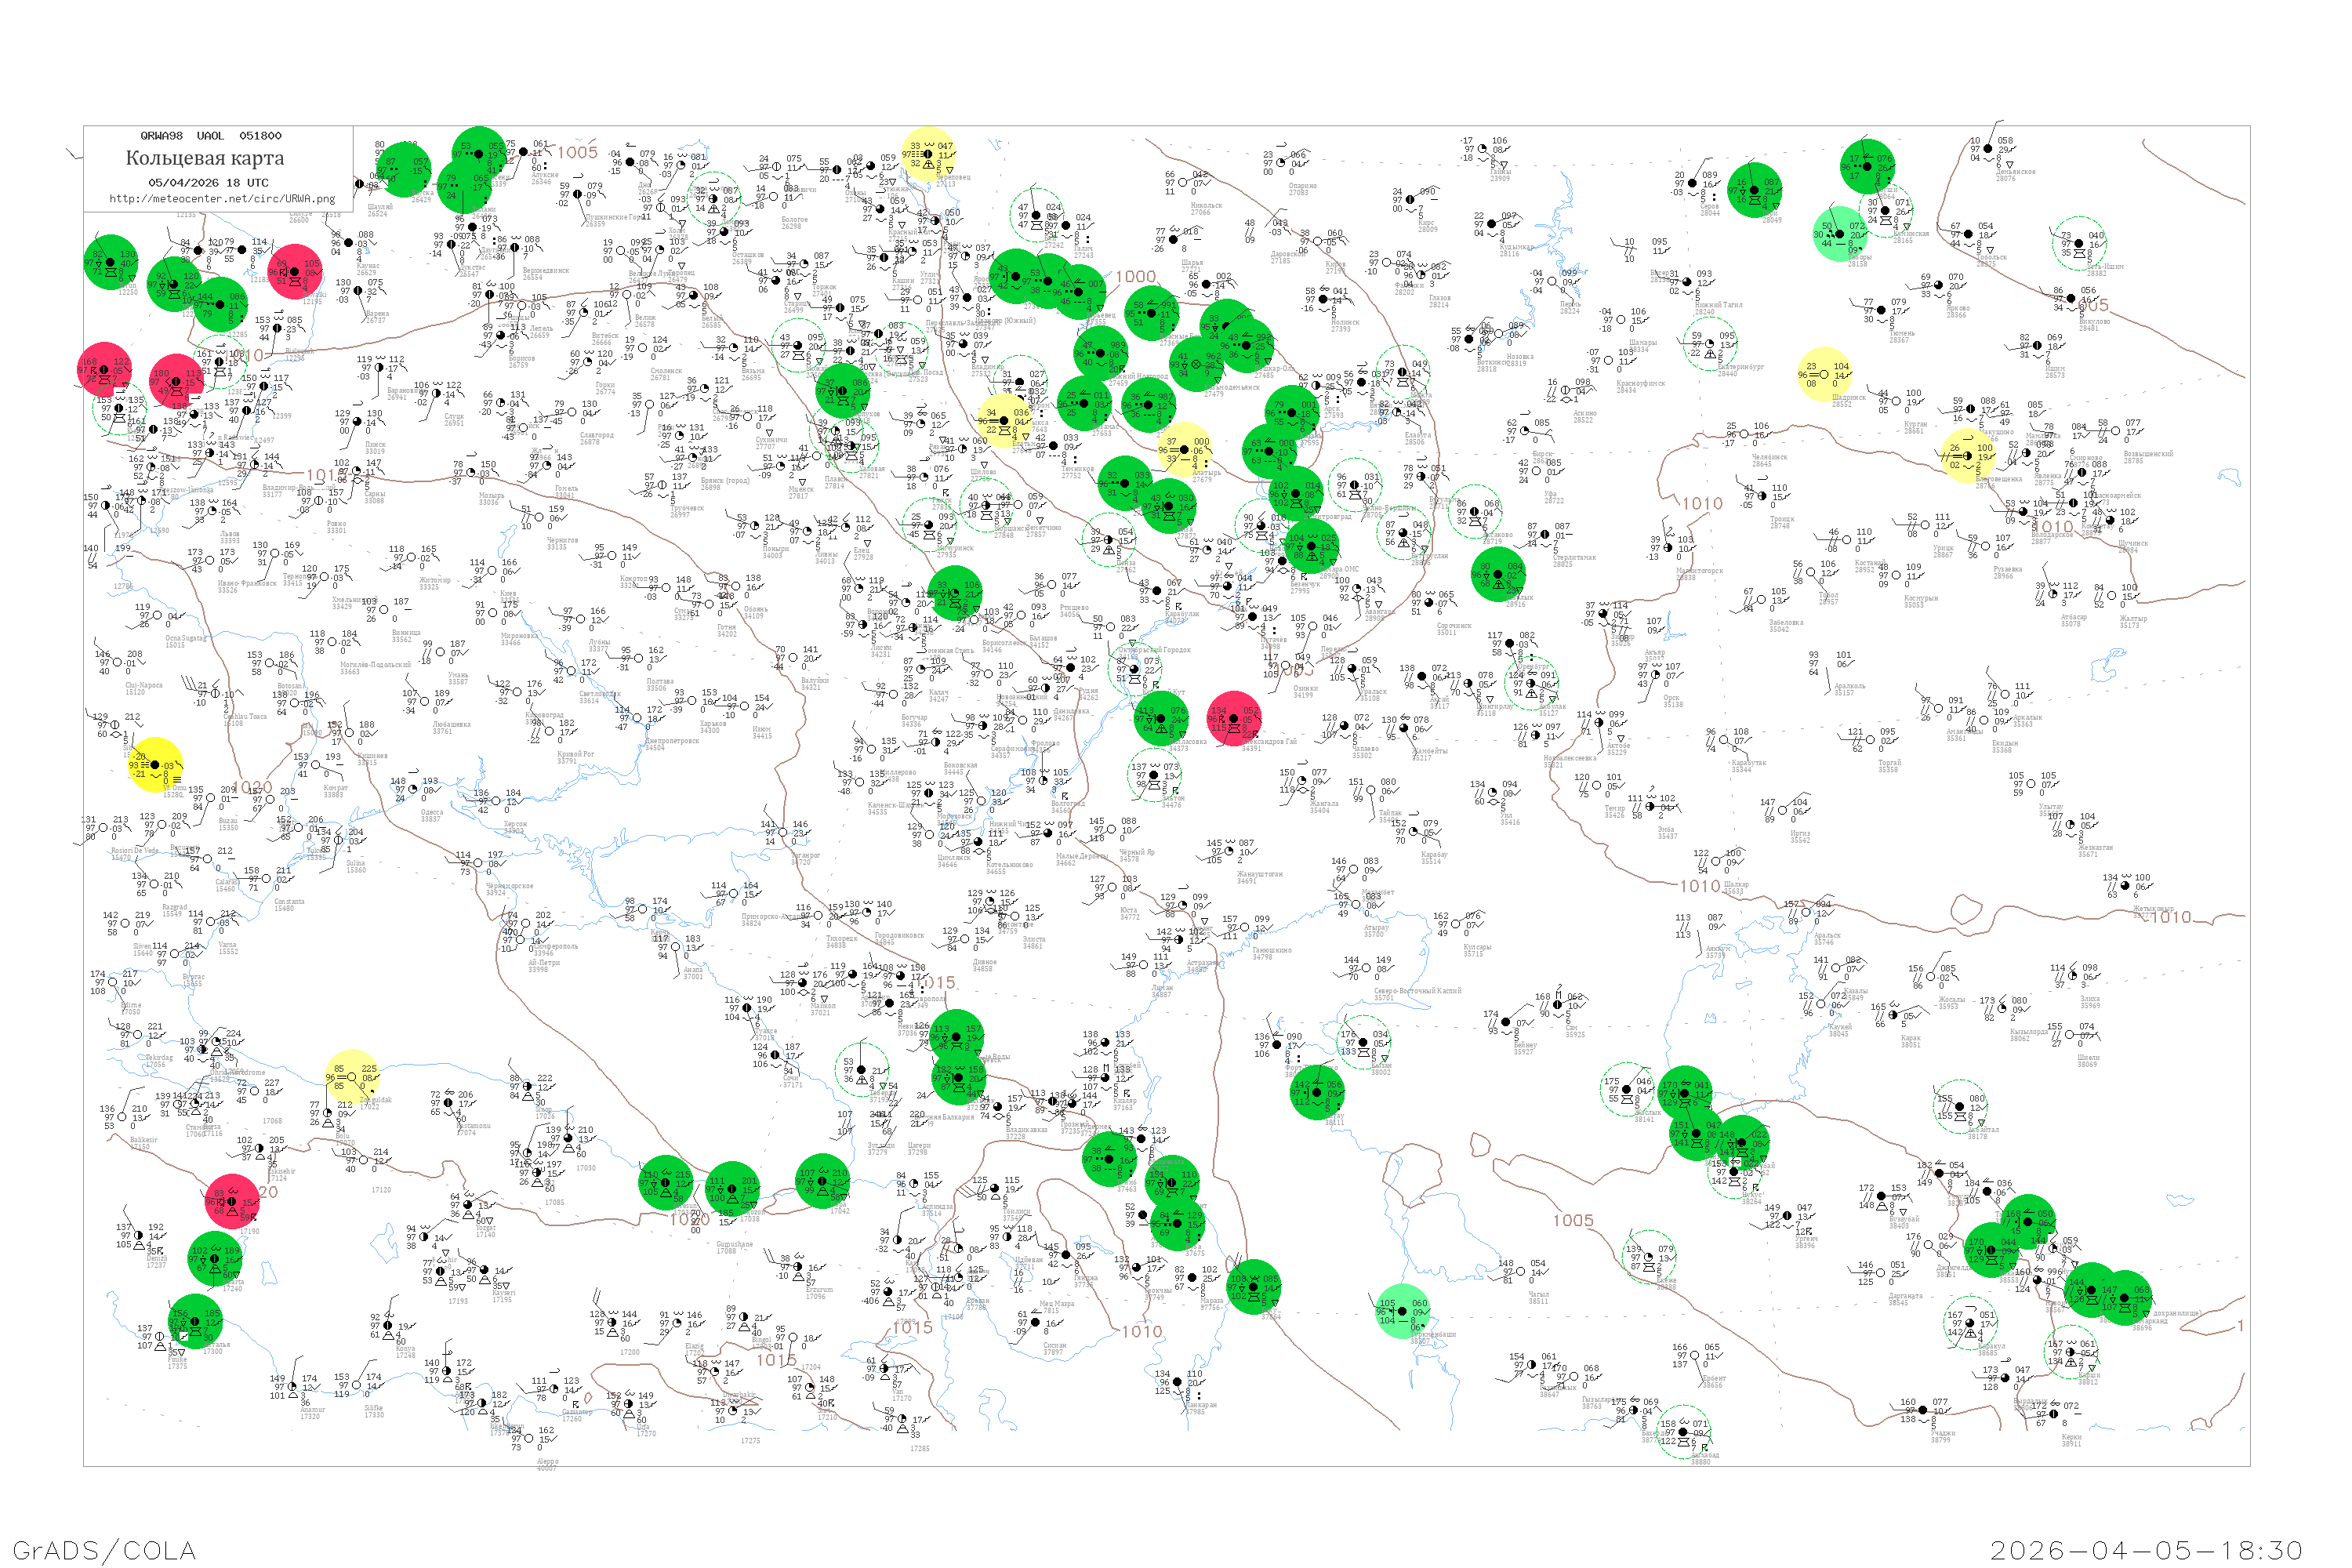
Task: Click the dashed green circle at Эльтон
Action: coord(1154,776)
